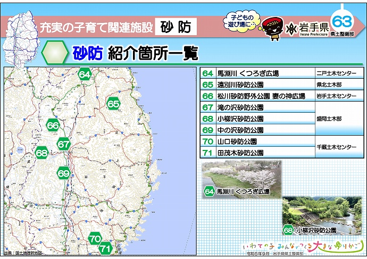Click the page number 63 circle
Image resolution: width=367 pixels, height=259 pixels.
(342, 22)
